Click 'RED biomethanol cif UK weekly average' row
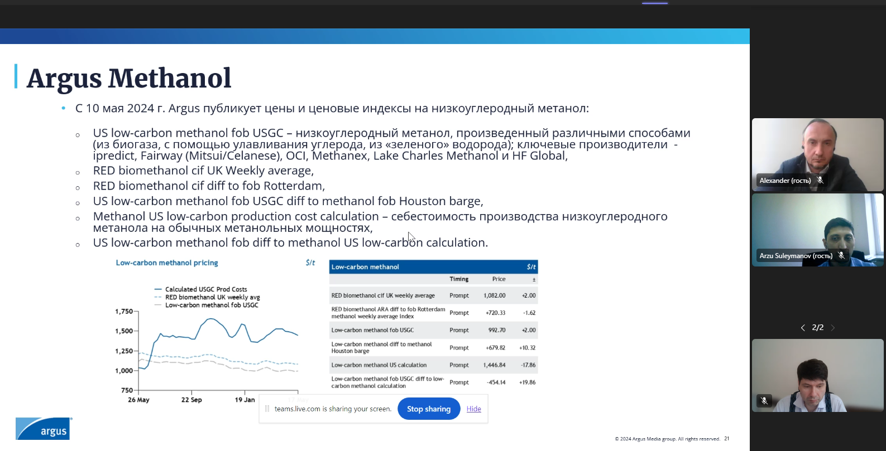Image resolution: width=886 pixels, height=451 pixels. click(433, 295)
